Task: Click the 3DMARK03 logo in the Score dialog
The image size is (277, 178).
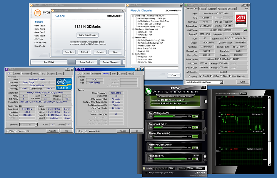Action: pos(115,16)
